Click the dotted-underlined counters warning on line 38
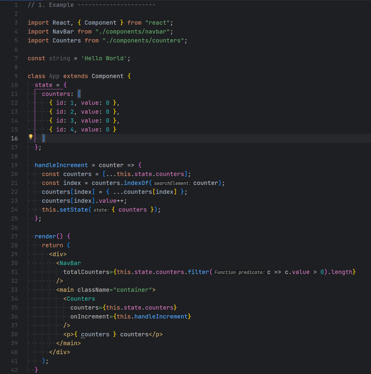This screenshot has width=371, height=374. (x=95, y=334)
